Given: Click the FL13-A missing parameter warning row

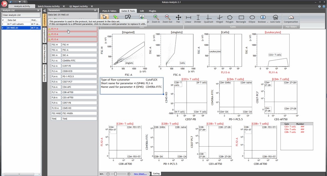Looking at the screenshot, I should pyautogui.click(x=73, y=39).
